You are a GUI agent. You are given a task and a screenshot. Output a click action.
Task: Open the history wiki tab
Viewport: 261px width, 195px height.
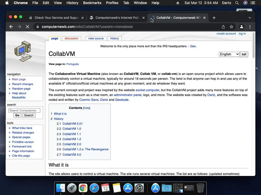point(114,38)
